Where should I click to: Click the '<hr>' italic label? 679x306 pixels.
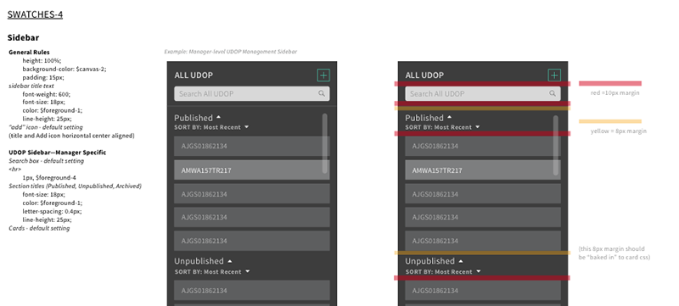pyautogui.click(x=14, y=170)
